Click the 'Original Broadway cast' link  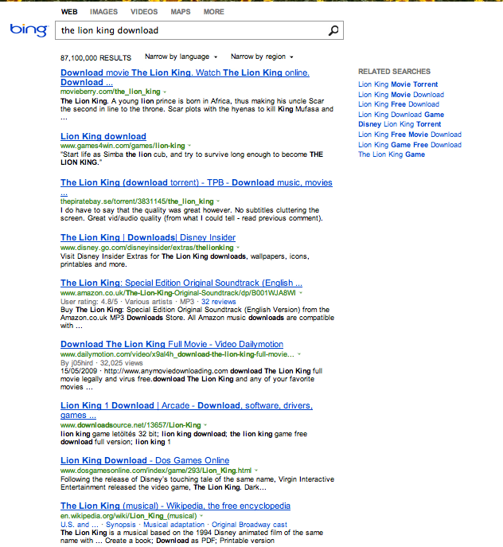[249, 525]
